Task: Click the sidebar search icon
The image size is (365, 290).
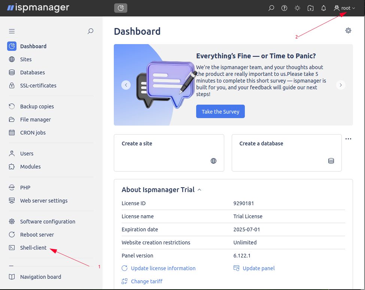Action: point(90,31)
